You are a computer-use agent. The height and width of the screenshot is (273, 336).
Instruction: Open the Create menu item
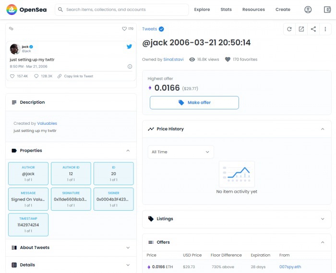pyautogui.click(x=283, y=10)
